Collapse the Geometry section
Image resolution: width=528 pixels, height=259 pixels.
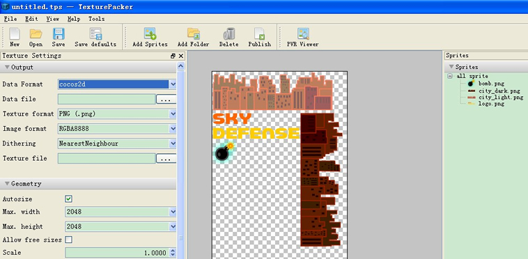coord(7,184)
